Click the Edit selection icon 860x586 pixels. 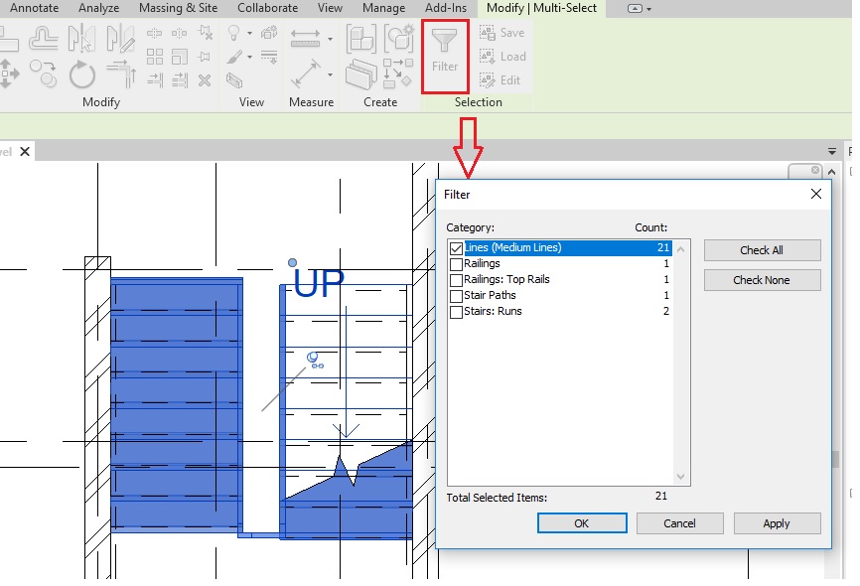tap(502, 80)
